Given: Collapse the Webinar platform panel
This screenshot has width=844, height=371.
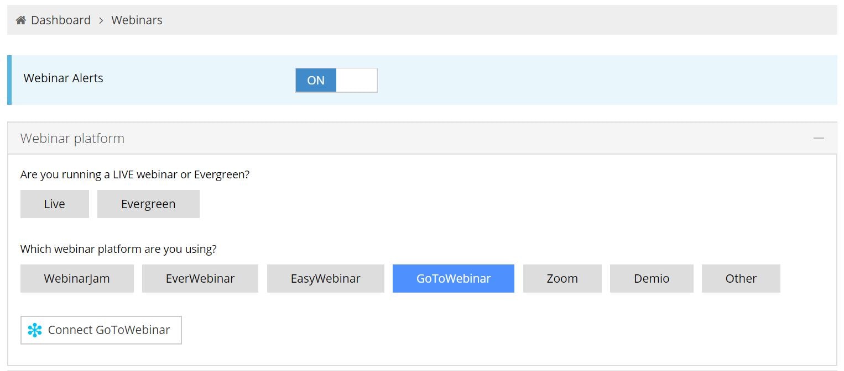Looking at the screenshot, I should pyautogui.click(x=819, y=138).
